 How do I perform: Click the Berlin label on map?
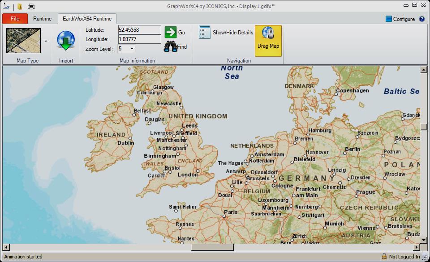353,149
